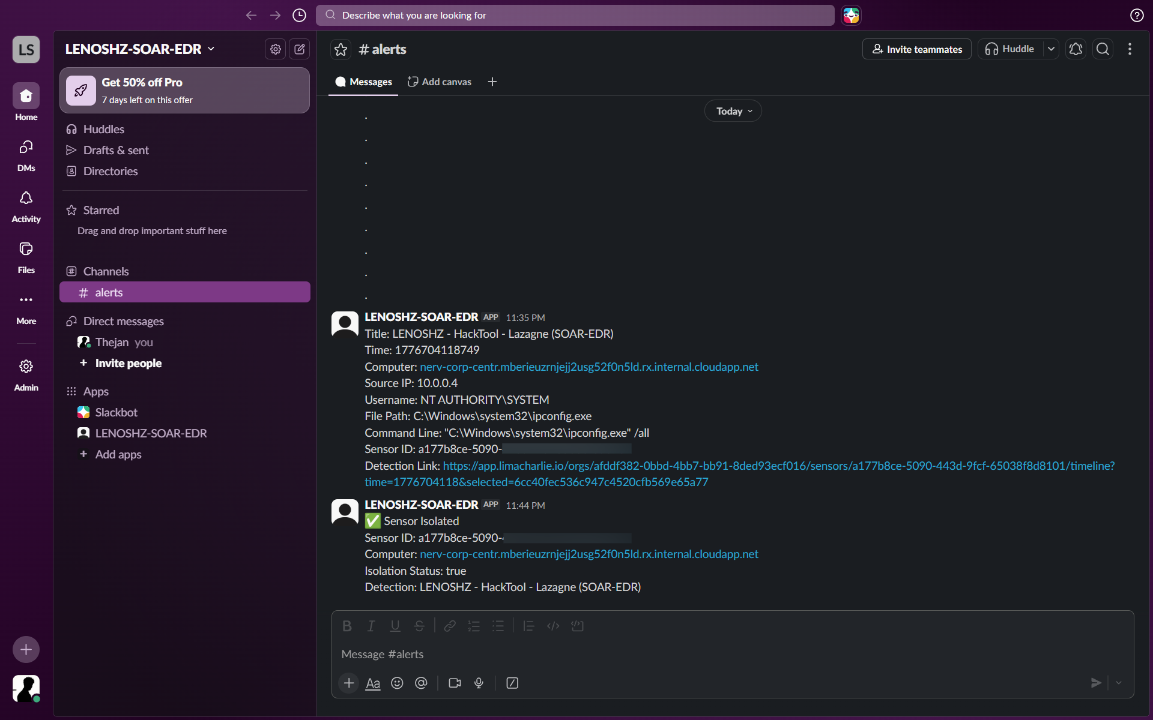This screenshot has width=1153, height=720.
Task: Insert a mention with the @ icon
Action: pos(421,683)
